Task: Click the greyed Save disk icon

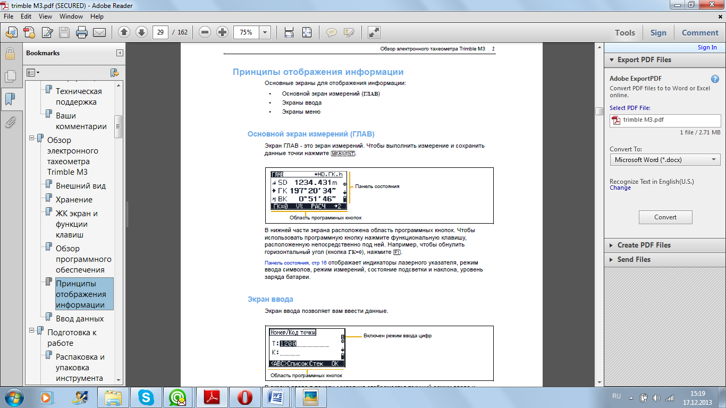Action: 64,32
